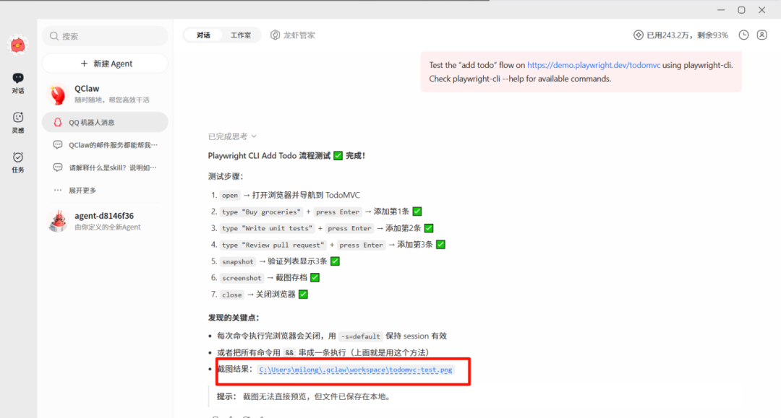
Task: Create a new Agent with 新建 Agent
Action: [x=105, y=64]
